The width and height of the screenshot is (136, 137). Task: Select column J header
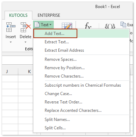(x=10, y=71)
